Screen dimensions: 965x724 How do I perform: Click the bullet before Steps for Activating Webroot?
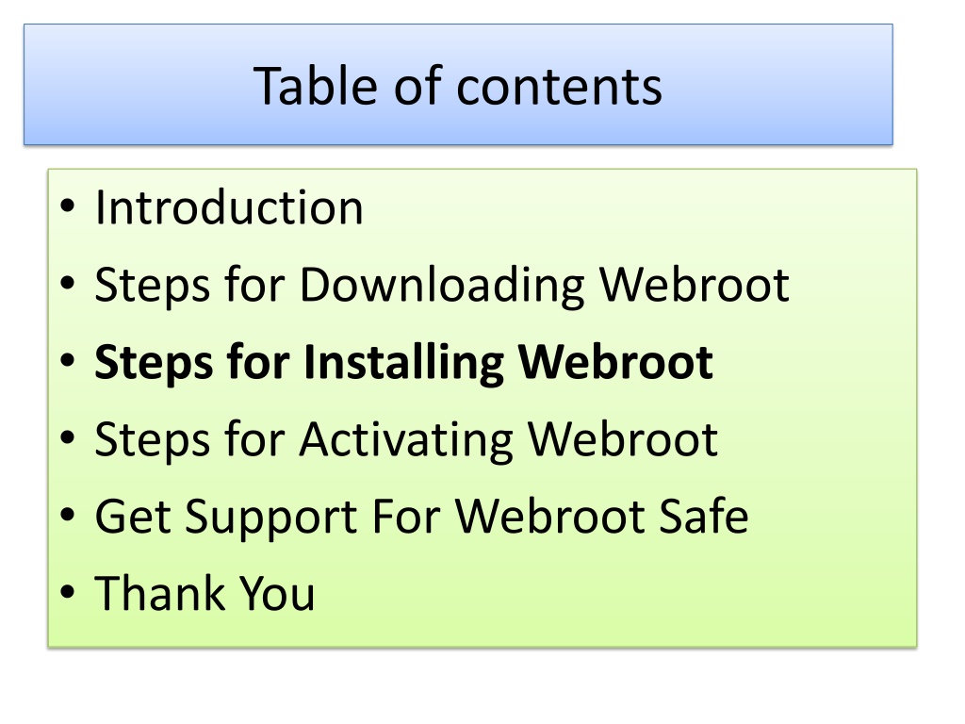click(67, 437)
